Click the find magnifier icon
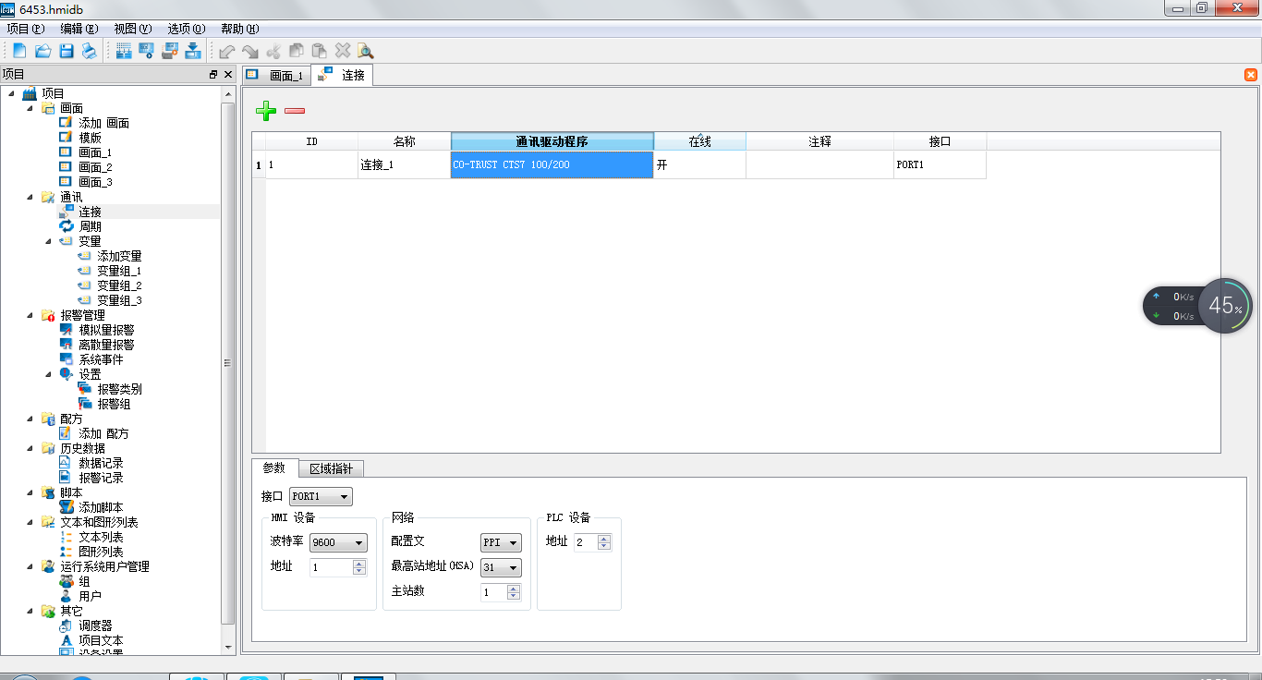This screenshot has width=1262, height=680. tap(365, 52)
